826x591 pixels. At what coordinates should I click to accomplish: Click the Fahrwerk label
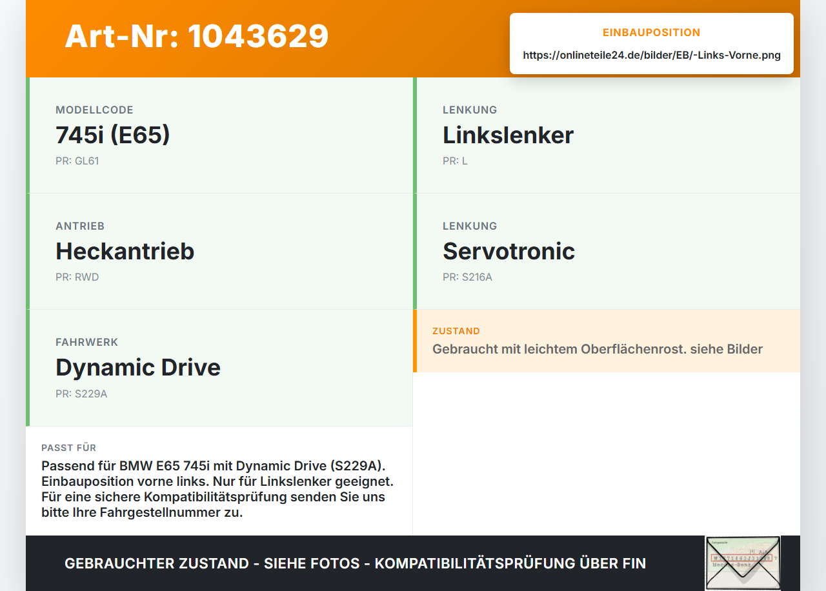pos(87,342)
